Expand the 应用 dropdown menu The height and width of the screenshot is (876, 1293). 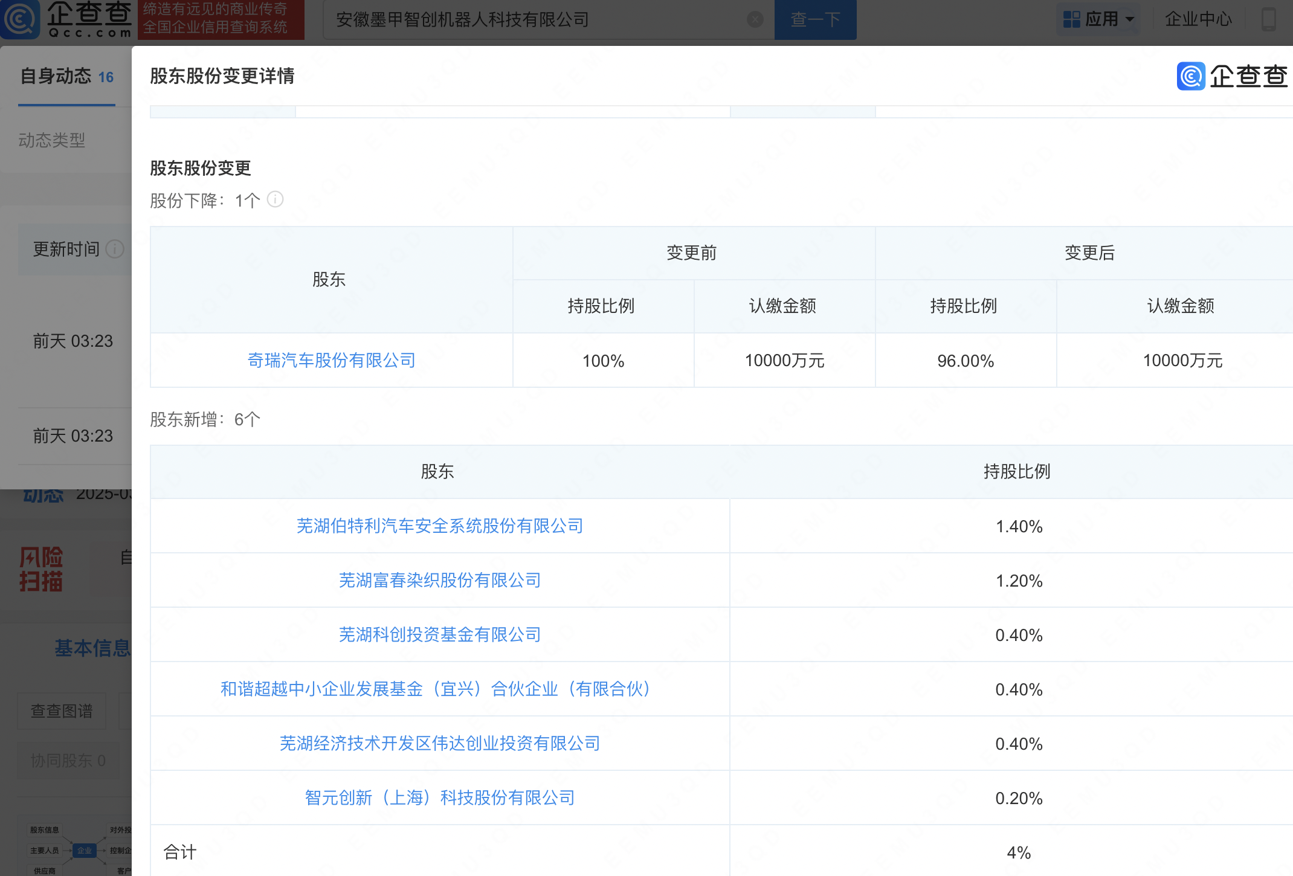coord(1129,19)
